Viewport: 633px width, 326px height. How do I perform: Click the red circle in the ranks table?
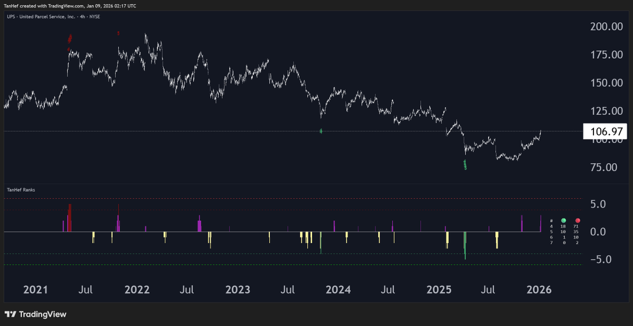click(x=578, y=220)
